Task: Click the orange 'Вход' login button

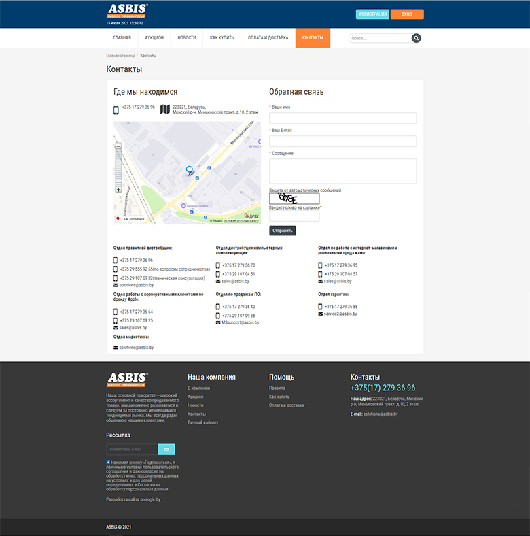Action: tap(407, 14)
